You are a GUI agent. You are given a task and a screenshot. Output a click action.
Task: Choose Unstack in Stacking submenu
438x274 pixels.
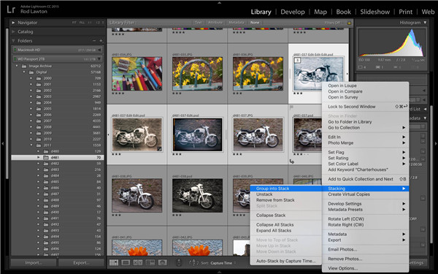click(x=285, y=194)
